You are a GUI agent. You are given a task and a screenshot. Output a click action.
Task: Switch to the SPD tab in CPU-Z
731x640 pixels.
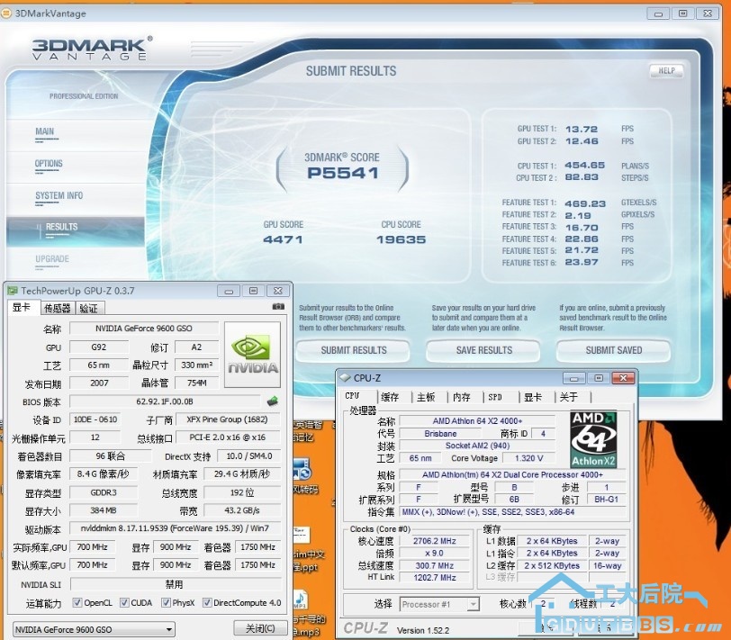(x=495, y=397)
